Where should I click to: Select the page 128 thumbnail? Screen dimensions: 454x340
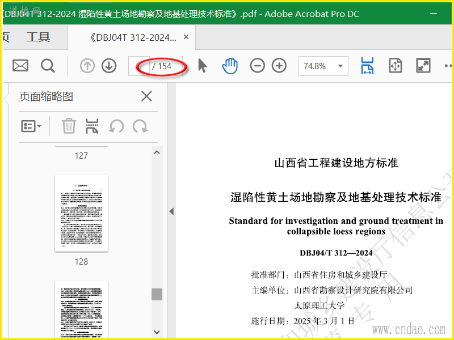(x=81, y=214)
